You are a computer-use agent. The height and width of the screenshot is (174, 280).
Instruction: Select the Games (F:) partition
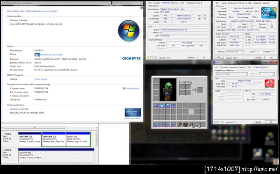click(78, 139)
